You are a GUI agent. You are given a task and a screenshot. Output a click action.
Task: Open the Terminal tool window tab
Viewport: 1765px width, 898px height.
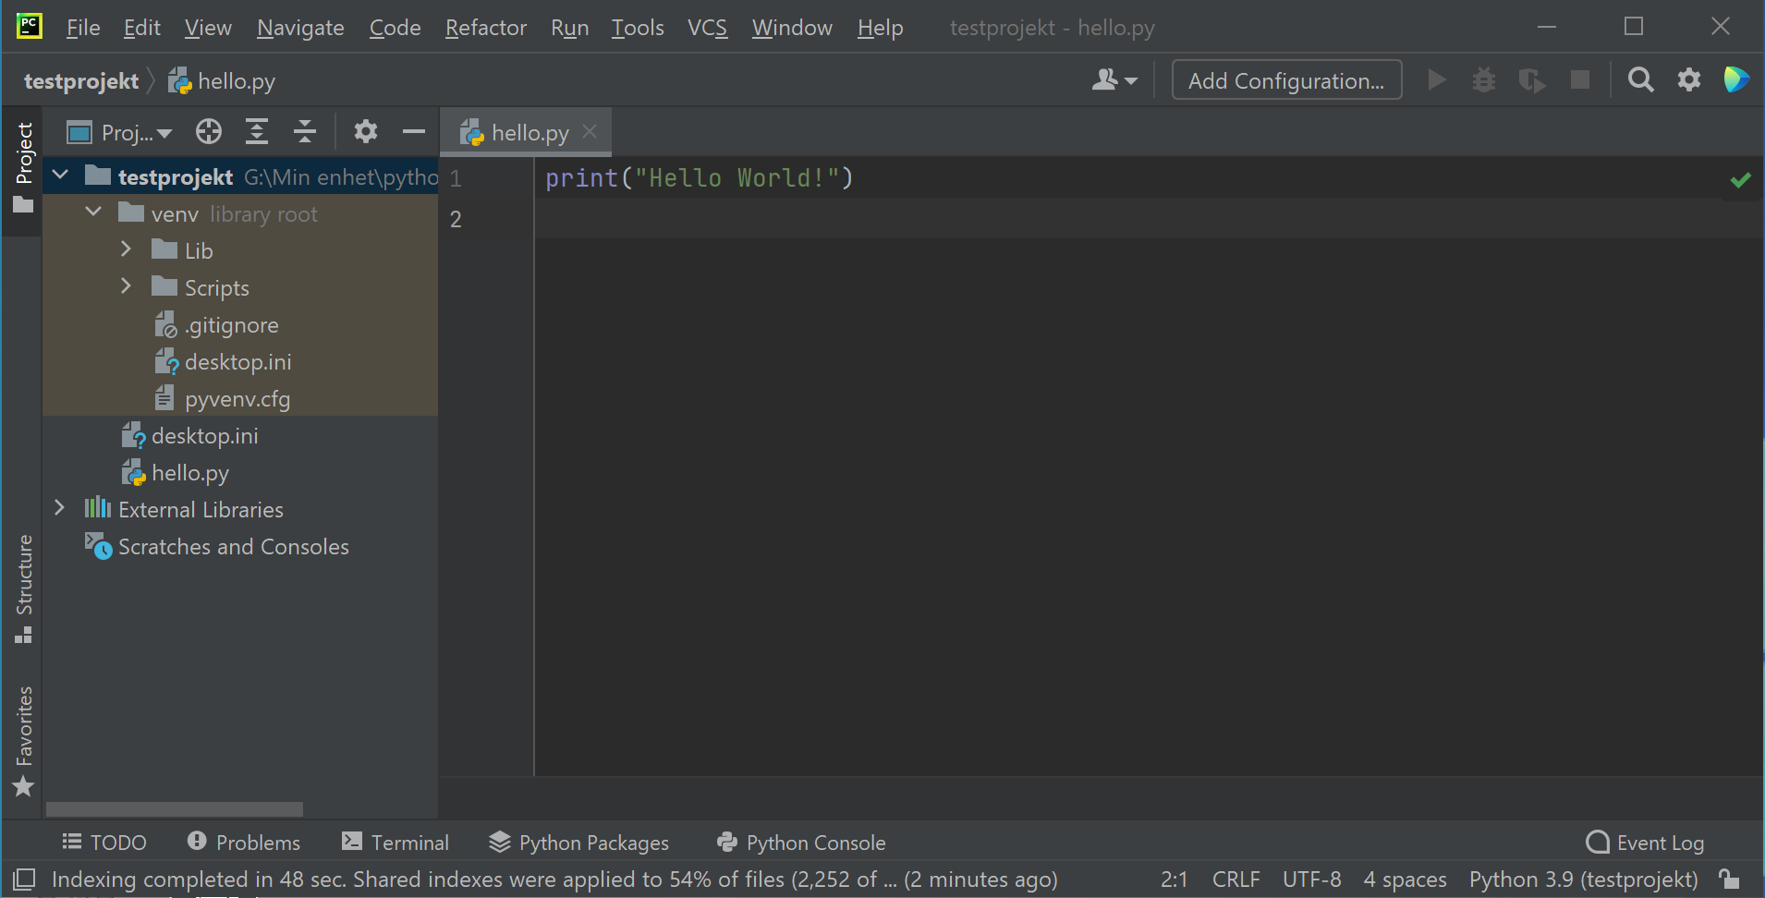pos(396,843)
